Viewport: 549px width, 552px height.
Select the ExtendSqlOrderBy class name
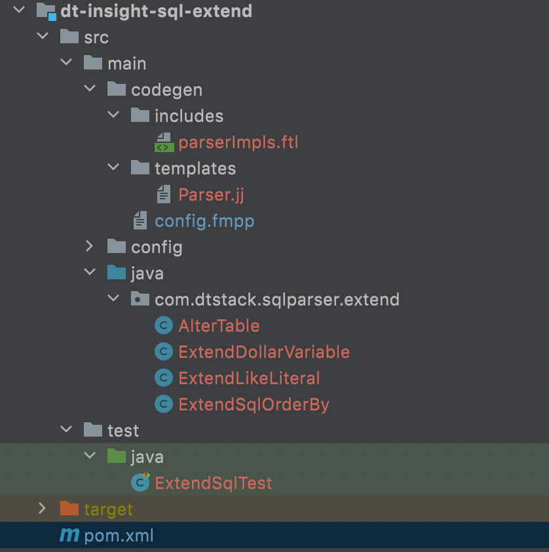point(254,404)
